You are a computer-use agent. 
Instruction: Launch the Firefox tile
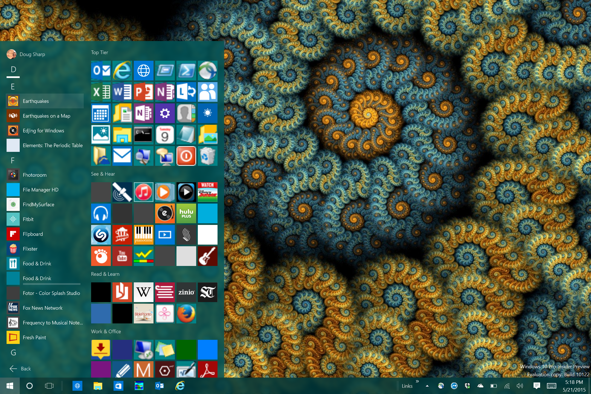tap(186, 314)
